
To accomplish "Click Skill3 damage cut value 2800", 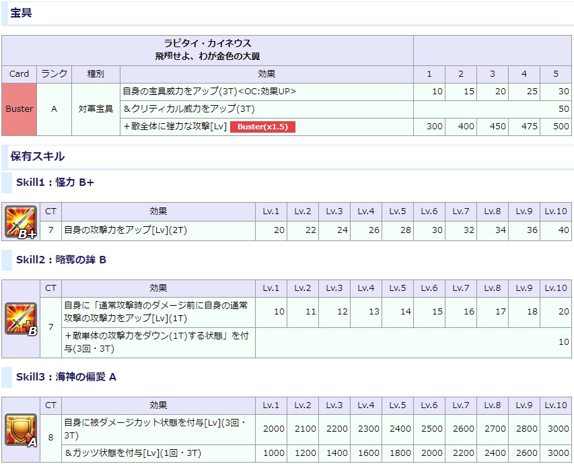I will (524, 429).
